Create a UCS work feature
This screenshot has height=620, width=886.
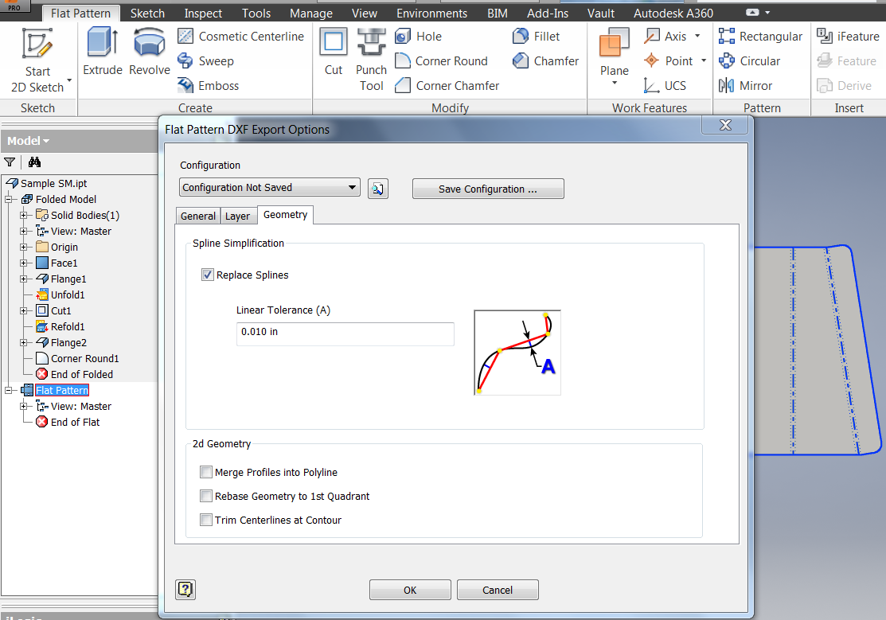(665, 86)
